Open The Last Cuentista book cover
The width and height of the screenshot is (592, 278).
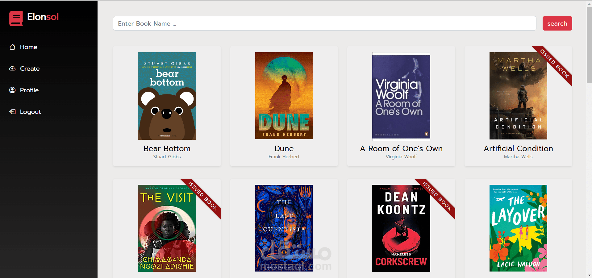coord(284,228)
